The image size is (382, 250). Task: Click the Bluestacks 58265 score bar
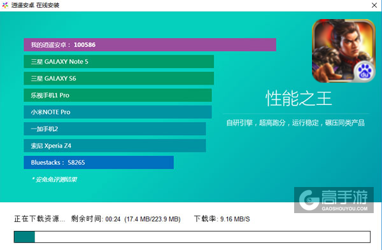(99, 162)
